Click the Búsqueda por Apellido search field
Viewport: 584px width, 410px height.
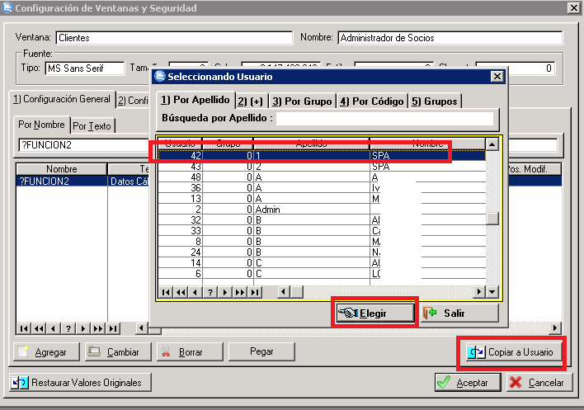[388, 119]
